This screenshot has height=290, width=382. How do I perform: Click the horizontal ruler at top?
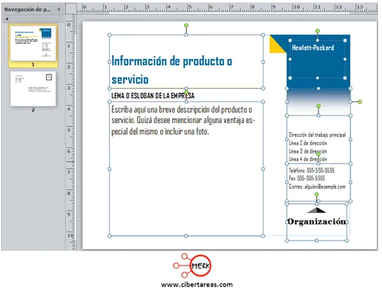228,8
